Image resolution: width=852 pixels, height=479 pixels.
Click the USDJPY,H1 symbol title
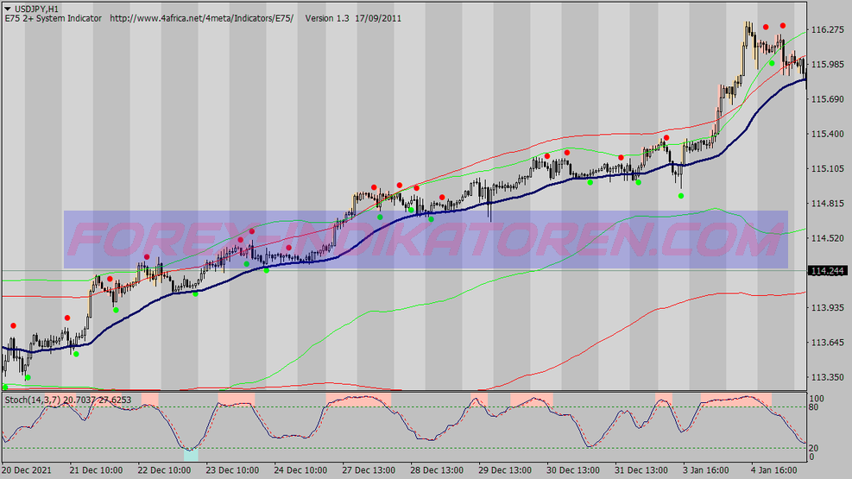36,9
